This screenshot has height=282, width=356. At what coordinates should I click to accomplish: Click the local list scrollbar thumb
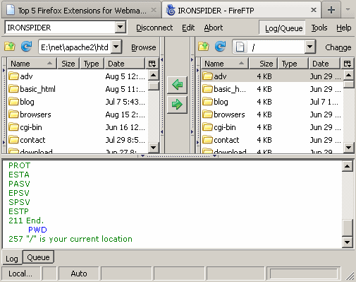(154, 86)
